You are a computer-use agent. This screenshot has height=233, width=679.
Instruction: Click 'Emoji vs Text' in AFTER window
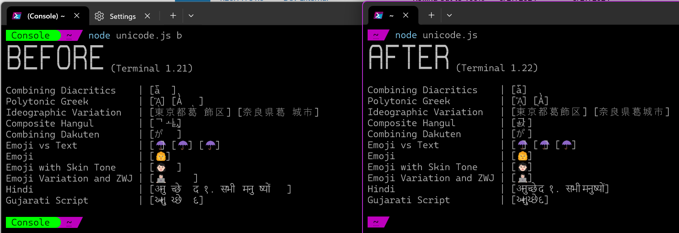(403, 145)
